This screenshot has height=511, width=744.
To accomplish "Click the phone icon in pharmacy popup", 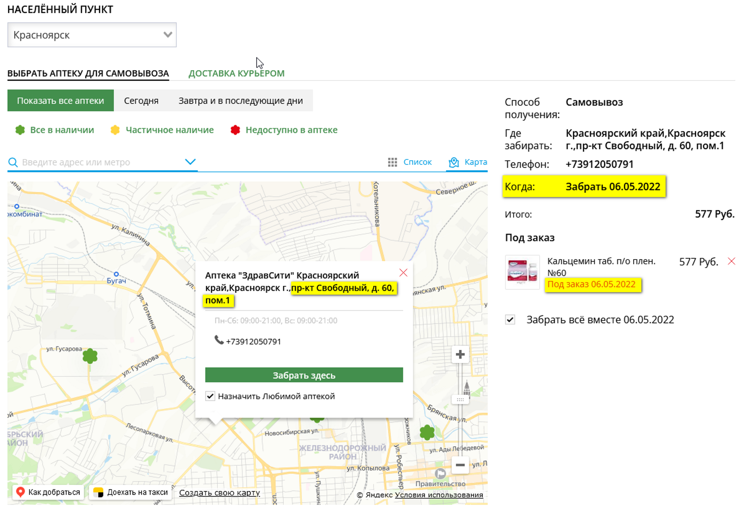I will coord(219,340).
